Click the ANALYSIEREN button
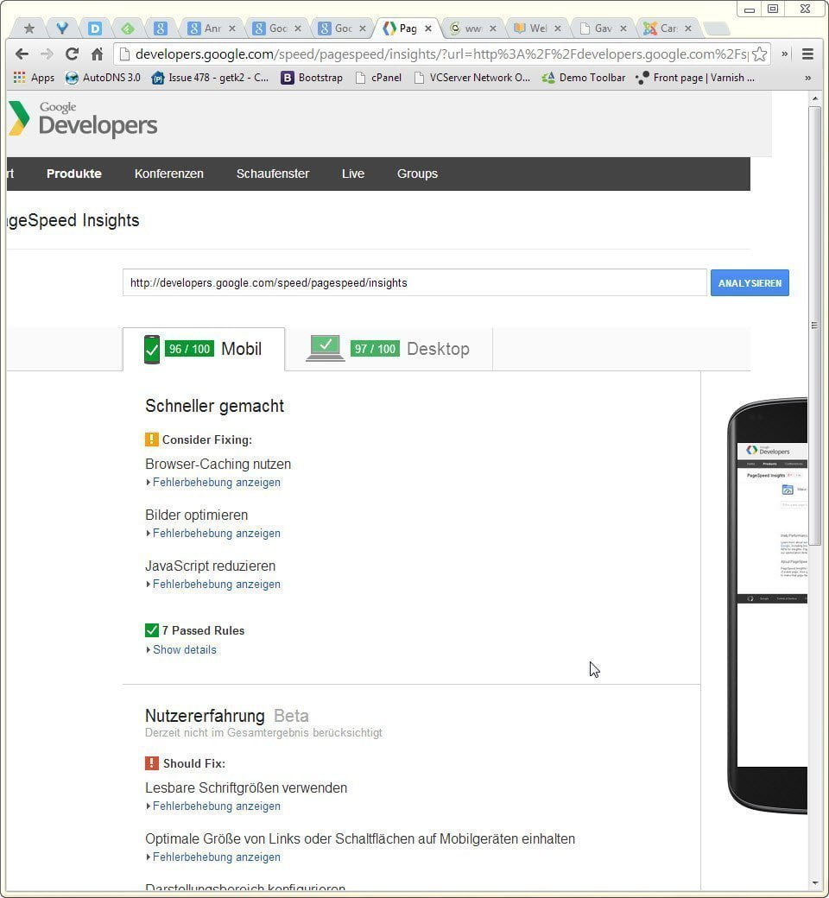Image resolution: width=829 pixels, height=898 pixels. click(750, 283)
